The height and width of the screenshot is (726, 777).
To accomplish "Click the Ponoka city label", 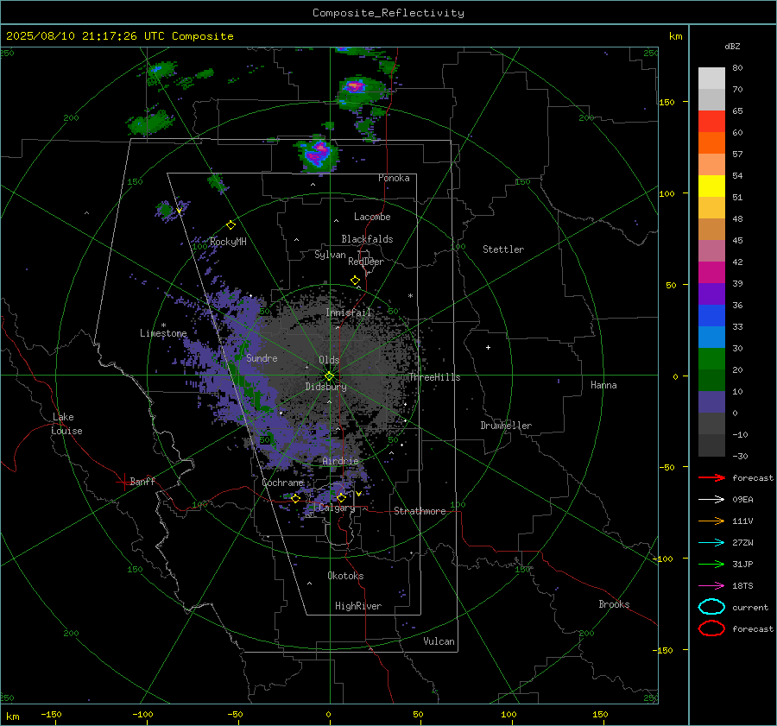I will click(394, 178).
